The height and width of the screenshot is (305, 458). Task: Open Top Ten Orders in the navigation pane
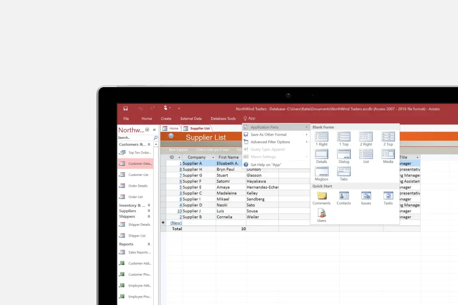pyautogui.click(x=135, y=152)
